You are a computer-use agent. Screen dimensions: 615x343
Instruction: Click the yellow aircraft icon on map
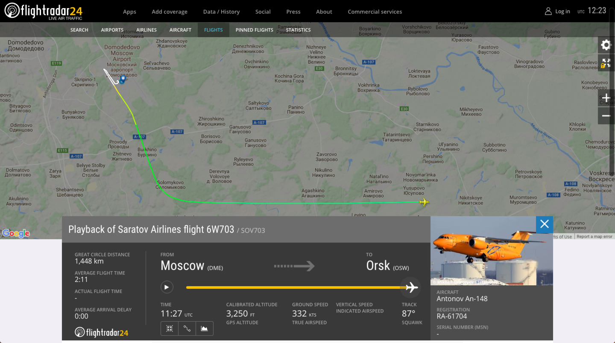pos(424,202)
